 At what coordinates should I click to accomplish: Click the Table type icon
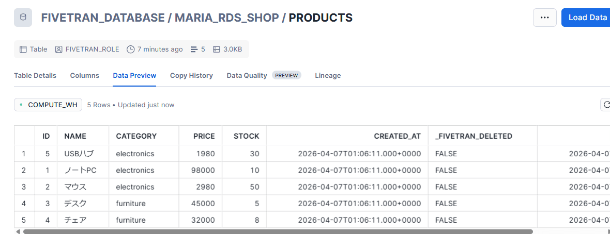[x=23, y=49]
